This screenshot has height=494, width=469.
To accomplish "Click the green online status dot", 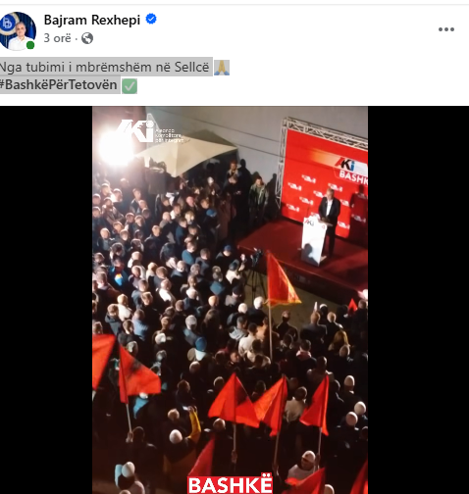I will coord(30,45).
